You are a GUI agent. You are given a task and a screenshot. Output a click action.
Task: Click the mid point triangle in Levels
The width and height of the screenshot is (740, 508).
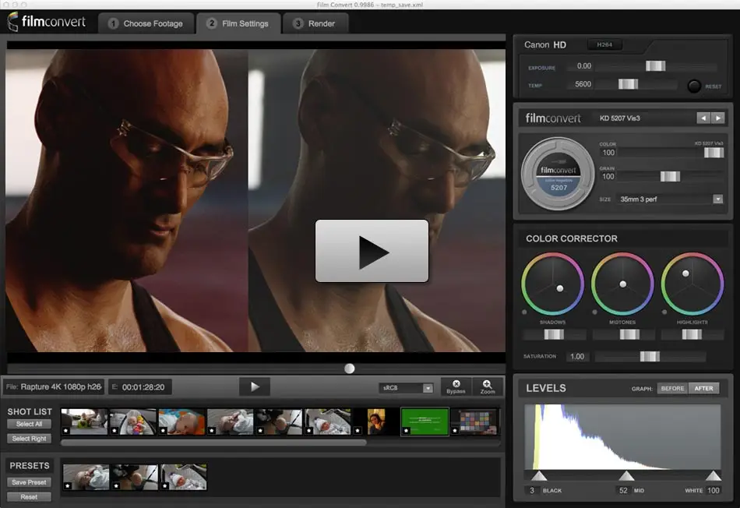point(626,475)
